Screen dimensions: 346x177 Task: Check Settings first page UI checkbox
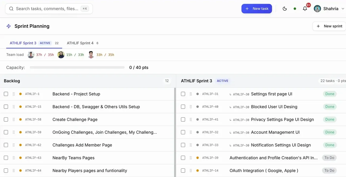[183, 94]
